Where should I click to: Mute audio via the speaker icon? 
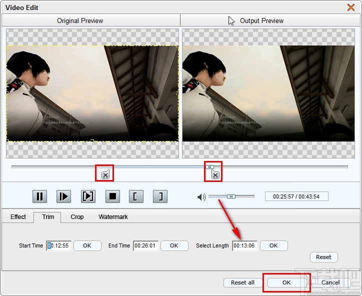click(201, 197)
